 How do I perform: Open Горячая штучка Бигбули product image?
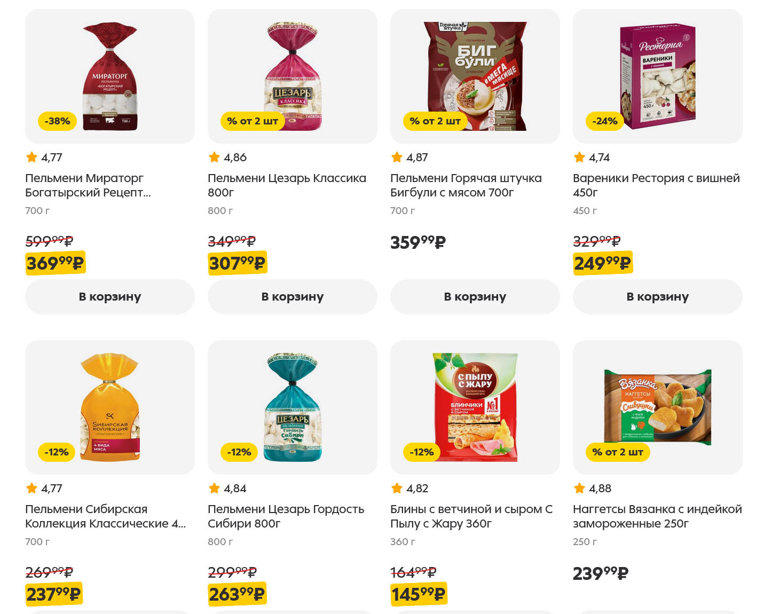(x=475, y=76)
